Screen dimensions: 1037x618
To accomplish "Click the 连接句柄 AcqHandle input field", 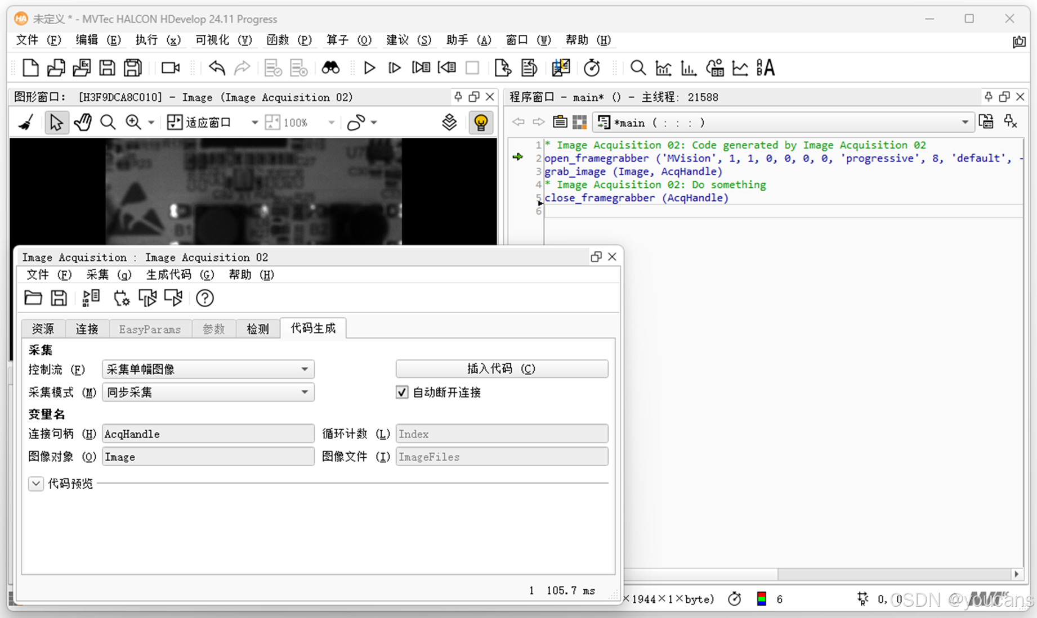I will pyautogui.click(x=208, y=434).
